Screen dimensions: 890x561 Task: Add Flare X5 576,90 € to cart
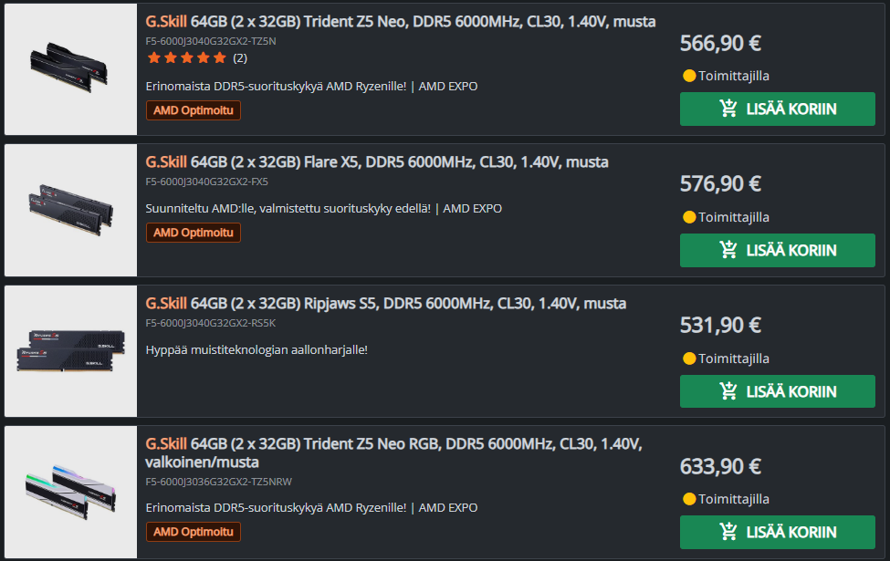tap(777, 250)
